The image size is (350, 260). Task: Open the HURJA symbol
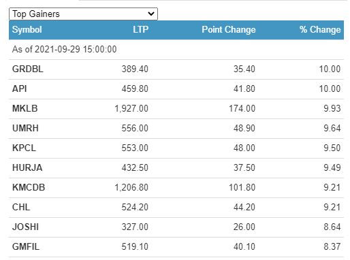tap(27, 167)
